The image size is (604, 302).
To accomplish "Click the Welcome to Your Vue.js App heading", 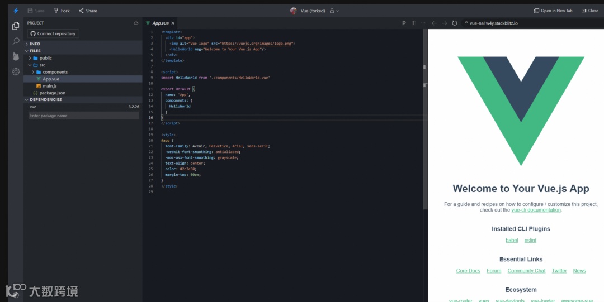I will pos(521,189).
